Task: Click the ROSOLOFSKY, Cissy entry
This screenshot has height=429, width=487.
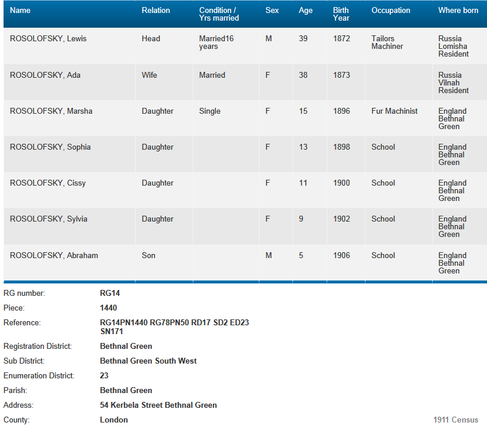Action: coord(48,183)
